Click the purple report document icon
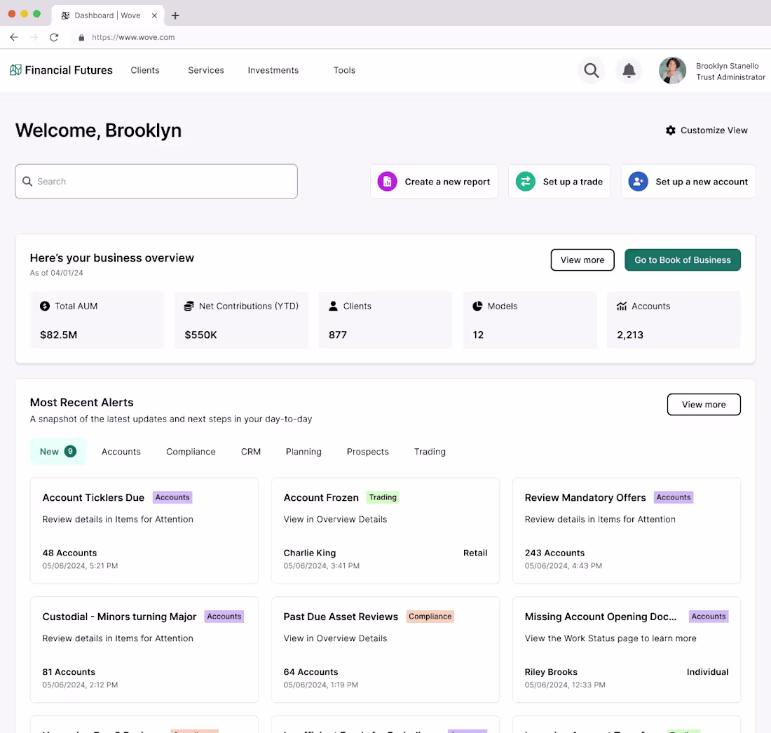The image size is (771, 733). pyautogui.click(x=387, y=182)
